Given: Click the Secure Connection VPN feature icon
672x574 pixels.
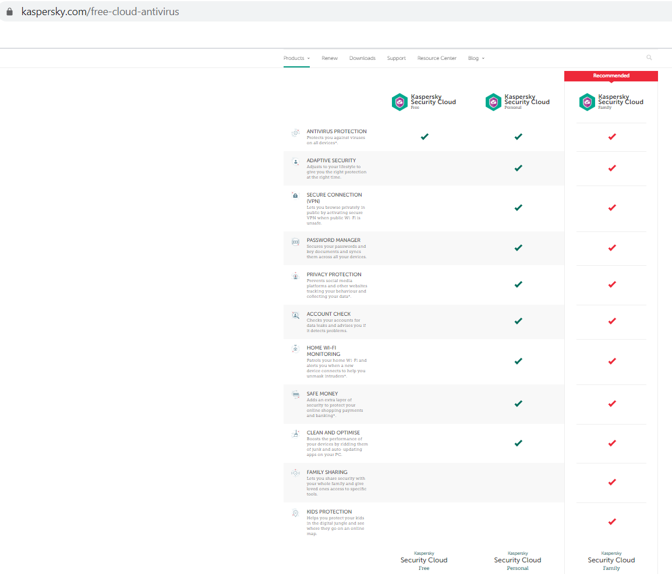Looking at the screenshot, I should 295,195.
